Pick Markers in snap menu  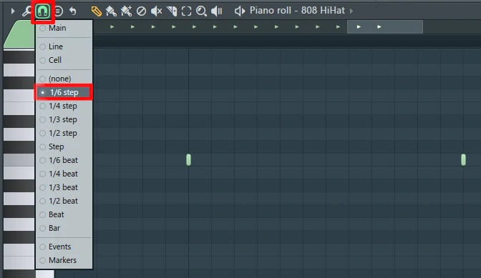pyautogui.click(x=64, y=260)
